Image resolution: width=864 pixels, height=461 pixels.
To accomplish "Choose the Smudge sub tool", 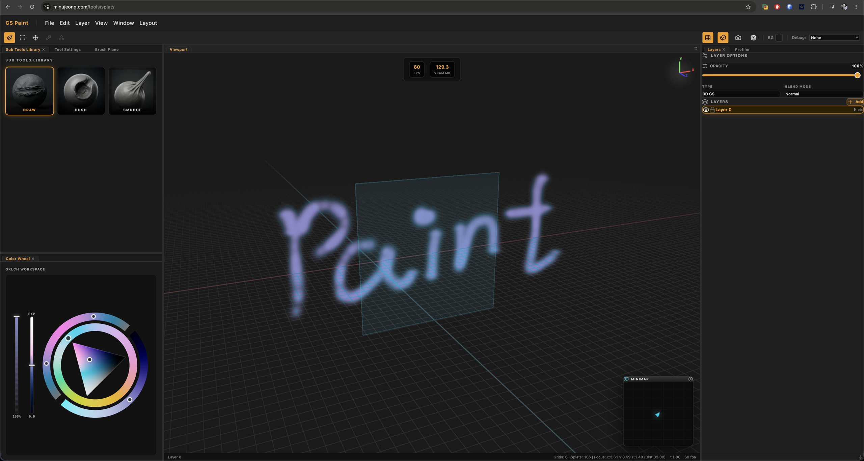I will (133, 91).
